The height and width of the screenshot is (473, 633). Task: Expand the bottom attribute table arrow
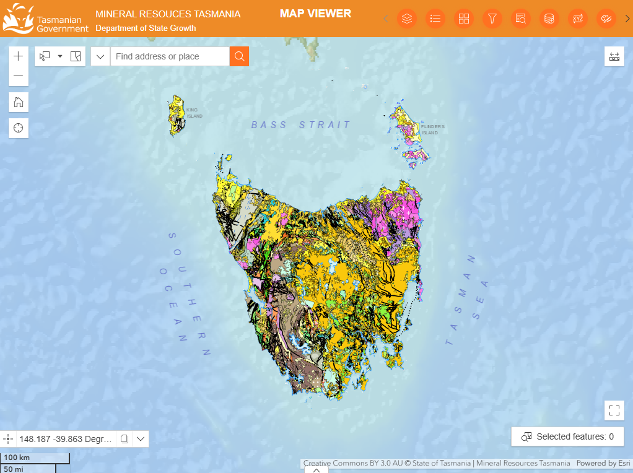point(316,470)
